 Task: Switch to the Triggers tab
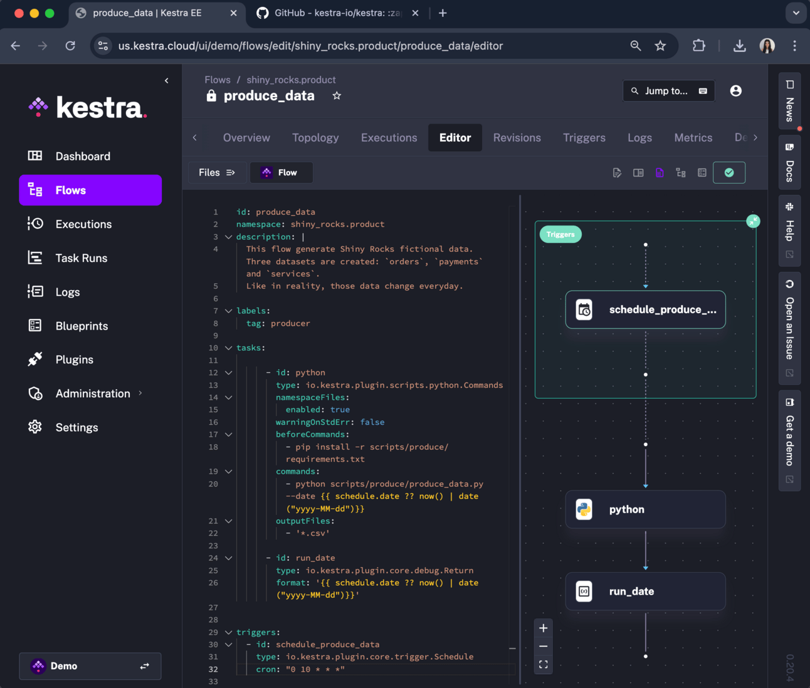(x=584, y=137)
